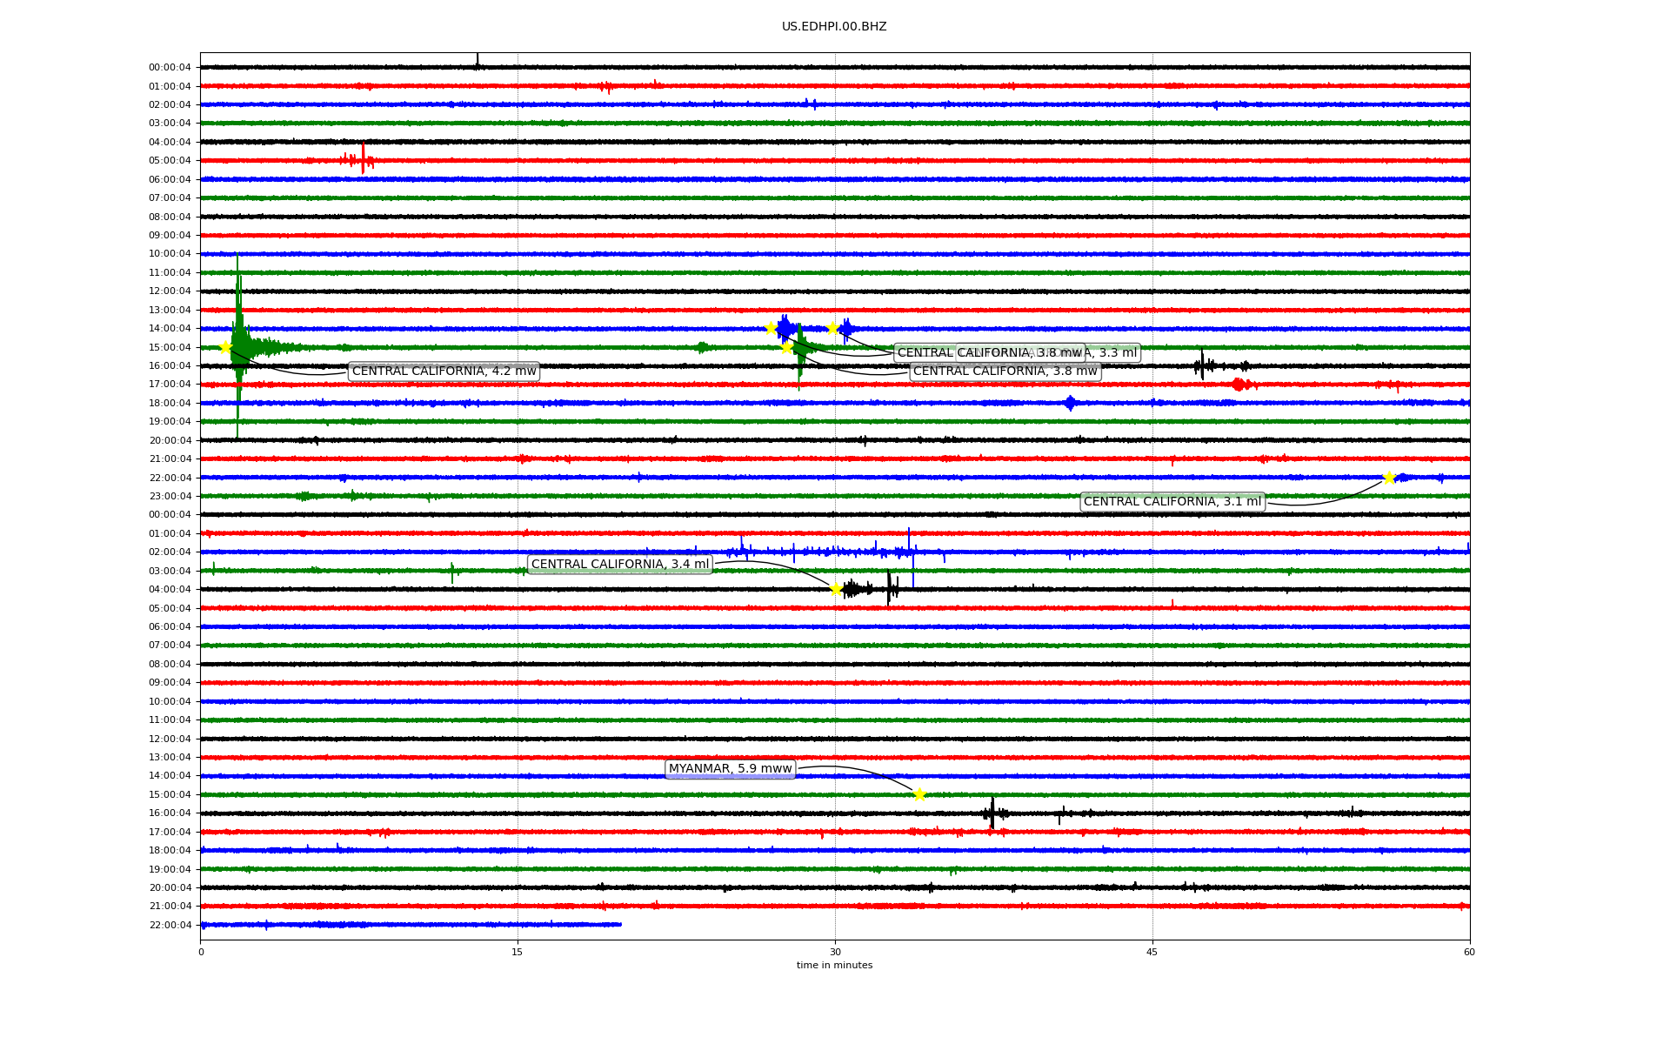The height and width of the screenshot is (1044, 1670).
Task: Click the 15 tick label on x-axis
Action: [518, 952]
